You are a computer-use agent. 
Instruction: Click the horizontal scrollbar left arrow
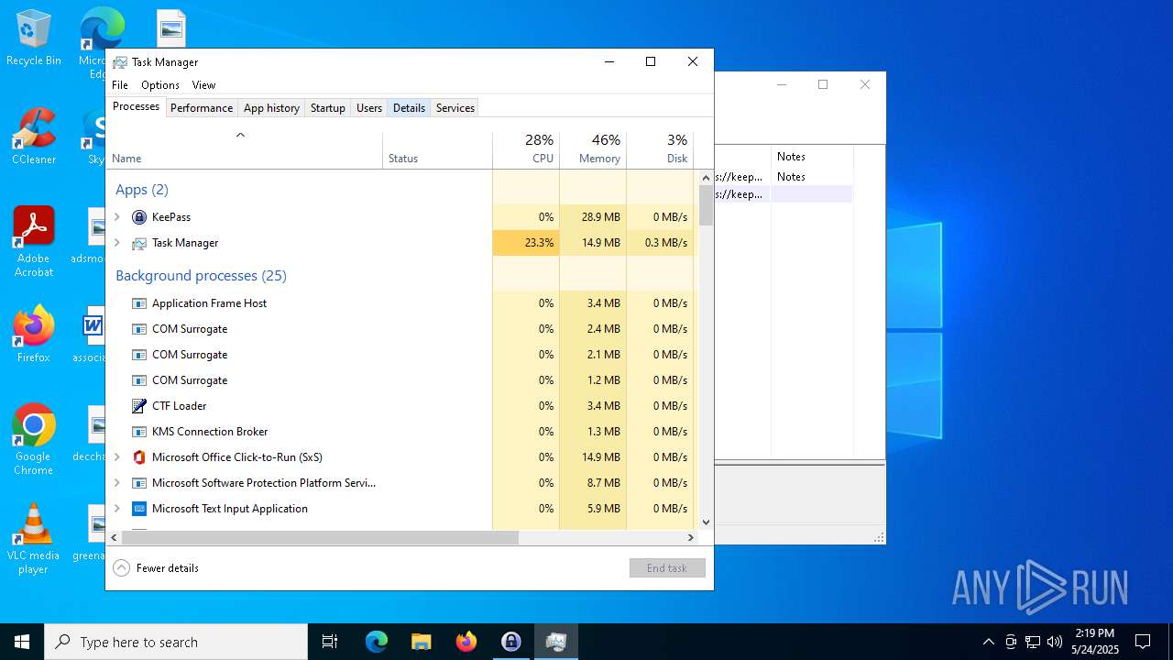114,538
